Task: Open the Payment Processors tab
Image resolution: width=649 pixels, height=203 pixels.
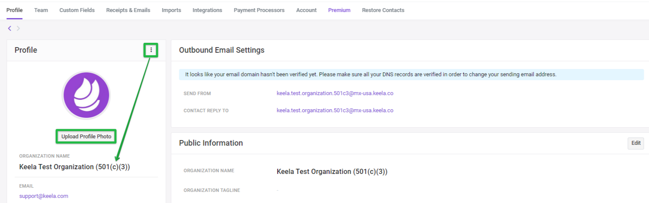Action: [x=259, y=10]
